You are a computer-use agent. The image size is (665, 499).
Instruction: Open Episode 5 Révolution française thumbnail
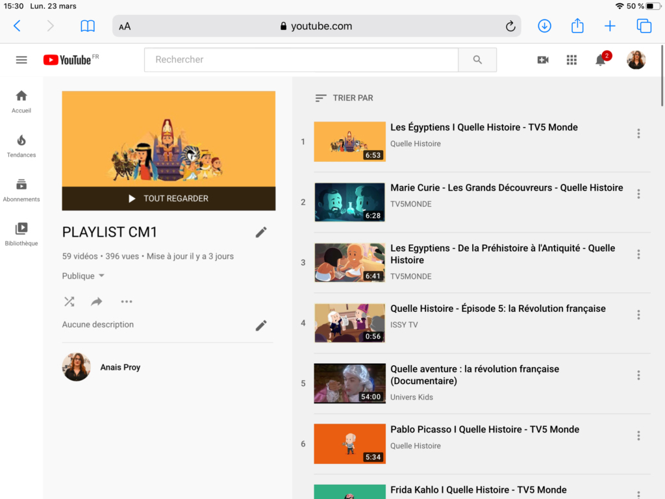(x=349, y=323)
